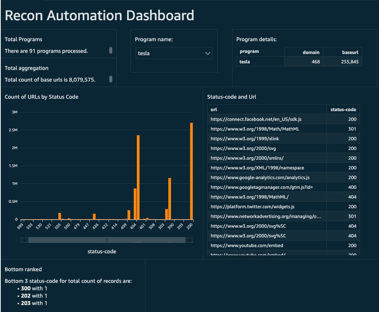Screen dimensions: 379x312
Task: Click the program column header
Action: coord(249,51)
